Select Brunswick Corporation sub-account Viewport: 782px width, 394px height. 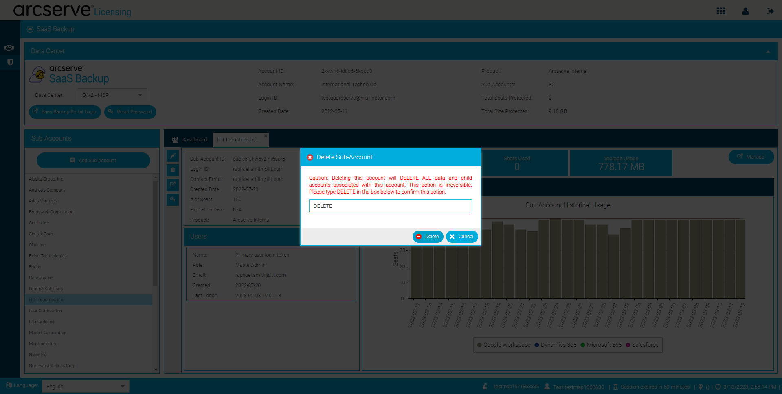tap(88, 212)
